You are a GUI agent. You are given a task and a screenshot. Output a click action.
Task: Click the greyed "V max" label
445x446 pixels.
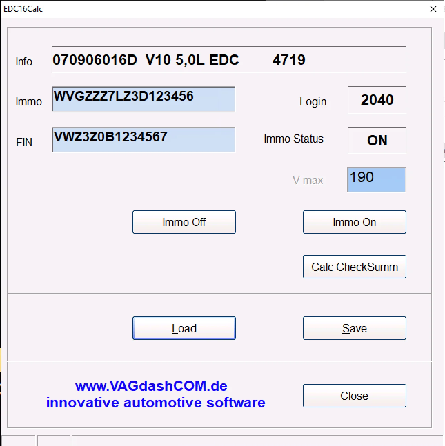click(x=307, y=180)
